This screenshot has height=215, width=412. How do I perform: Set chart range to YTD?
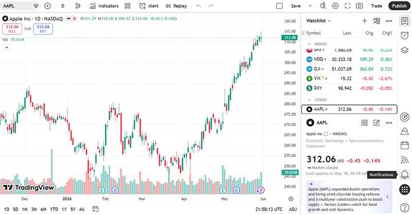coord(54,209)
